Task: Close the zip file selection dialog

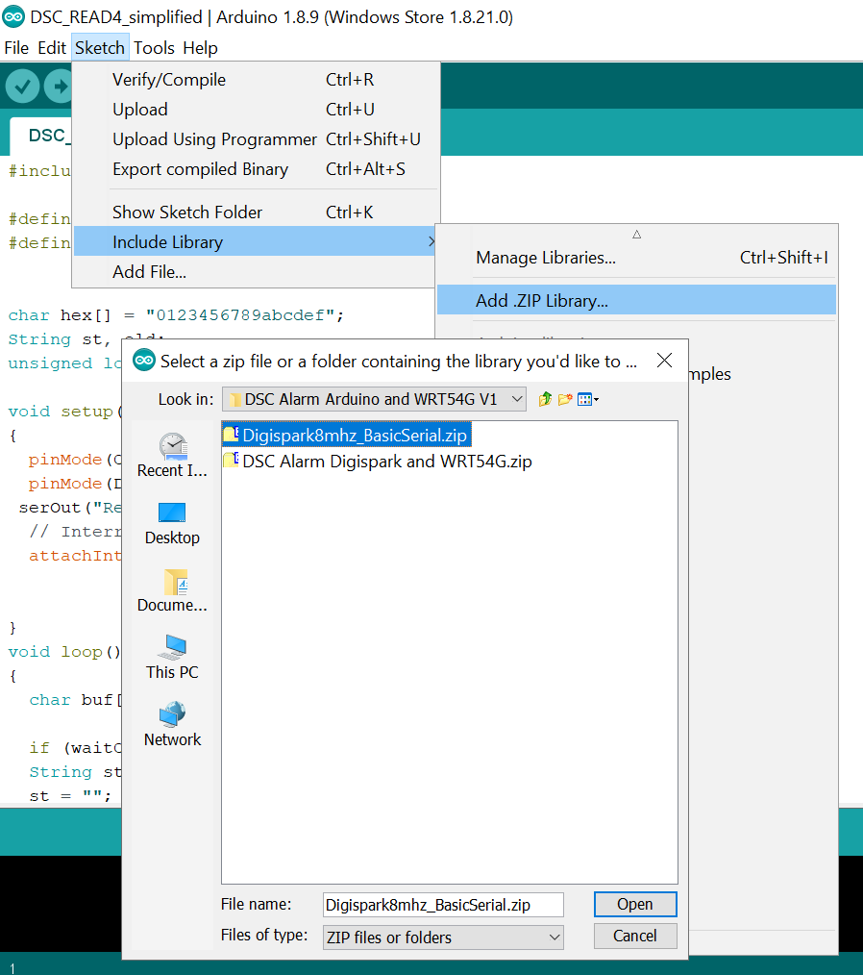Action: coord(664,360)
